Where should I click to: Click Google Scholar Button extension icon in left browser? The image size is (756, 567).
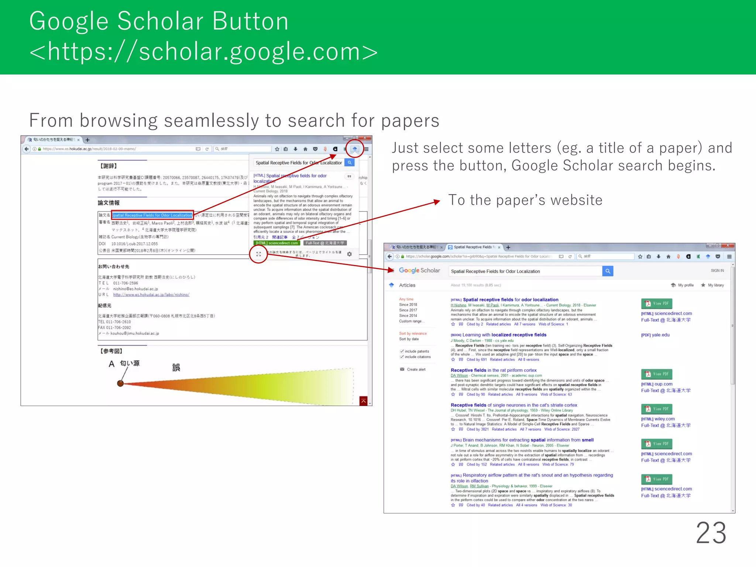354,149
